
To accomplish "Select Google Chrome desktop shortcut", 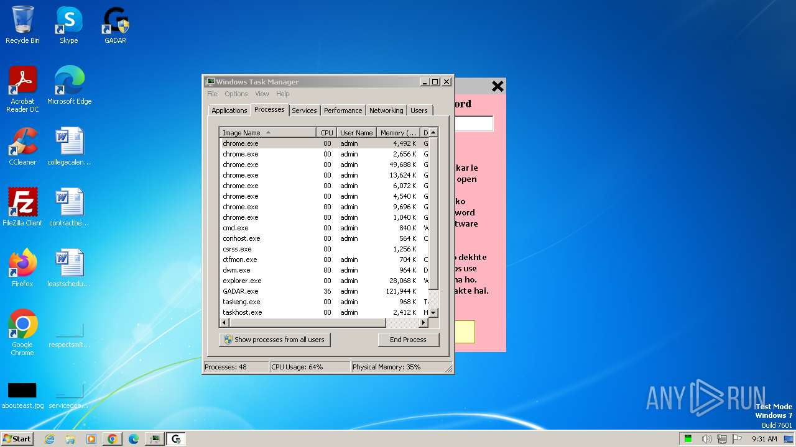I will click(x=22, y=332).
